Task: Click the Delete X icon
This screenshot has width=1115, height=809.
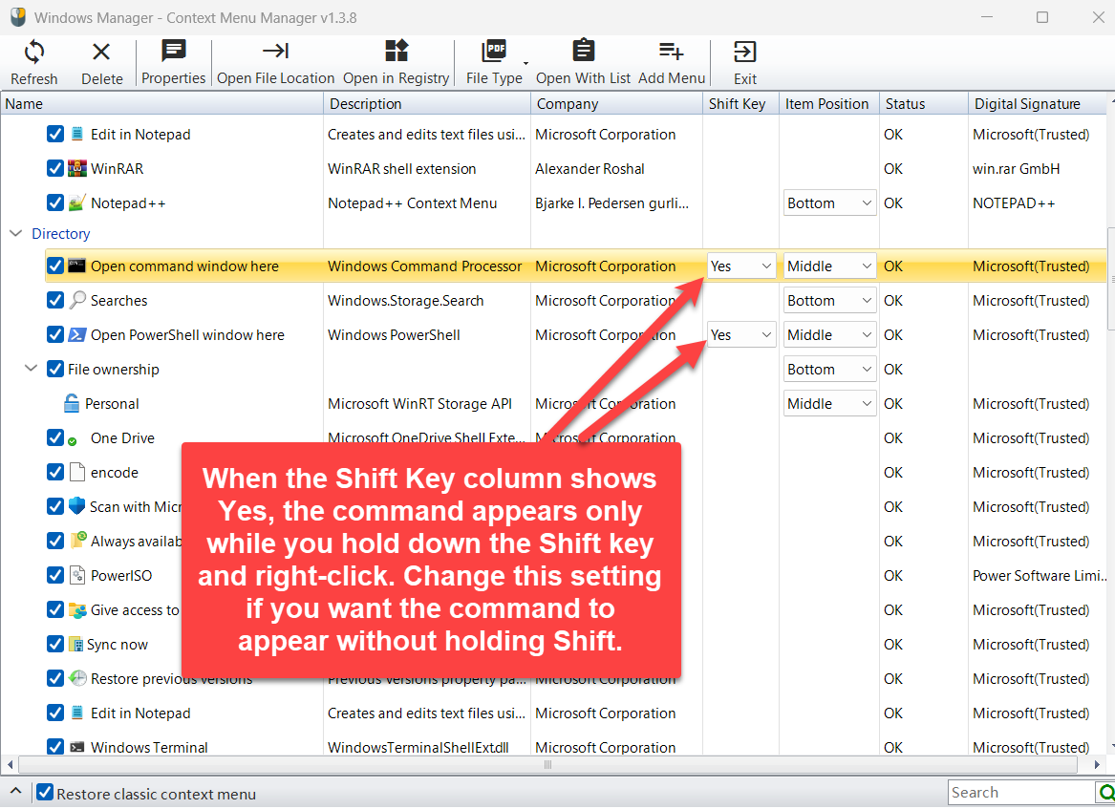Action: click(x=101, y=52)
